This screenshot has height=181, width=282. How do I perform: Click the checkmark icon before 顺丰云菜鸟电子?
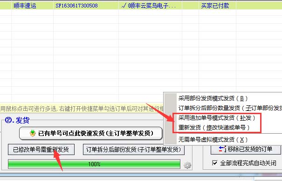(x=124, y=6)
